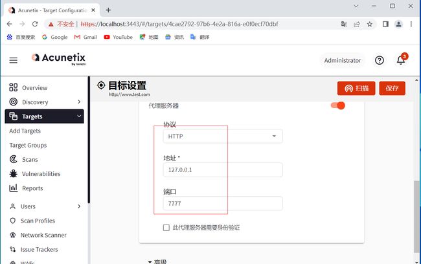Save settings with 保存 button

click(393, 88)
